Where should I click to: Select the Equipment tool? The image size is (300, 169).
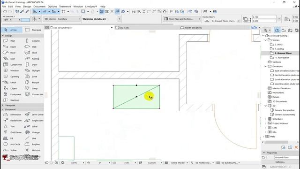point(13,94)
